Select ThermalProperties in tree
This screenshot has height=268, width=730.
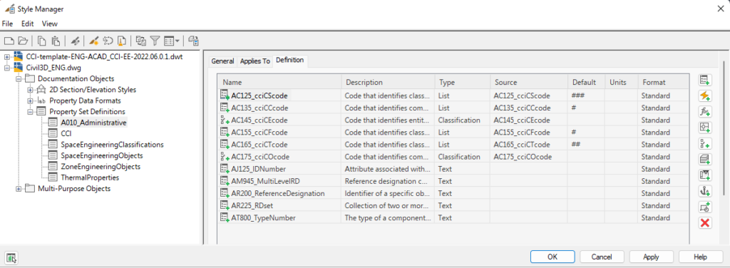[90, 177]
